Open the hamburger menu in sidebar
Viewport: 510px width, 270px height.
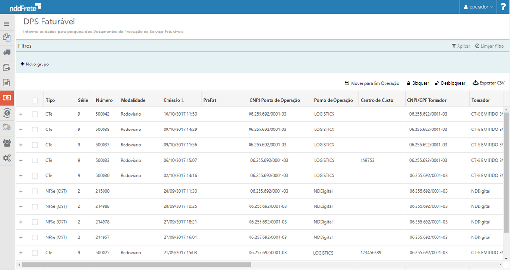pos(7,24)
